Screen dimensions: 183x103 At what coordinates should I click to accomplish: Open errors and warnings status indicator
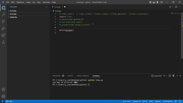click(10, 101)
